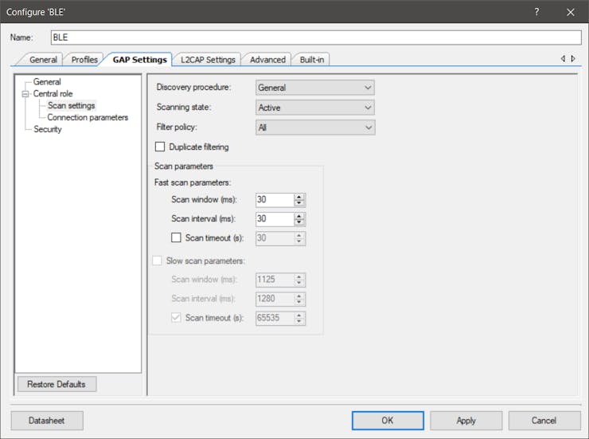Screen dimensions: 589x439
Task: Click the Discovery procedure label
Action: [194, 87]
